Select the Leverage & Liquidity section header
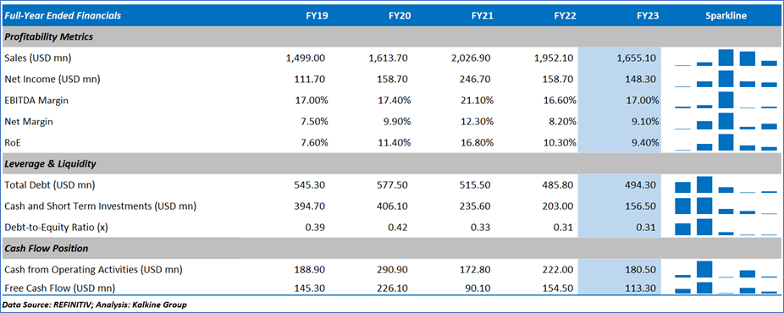Image resolution: width=784 pixels, height=313 pixels. [x=50, y=163]
